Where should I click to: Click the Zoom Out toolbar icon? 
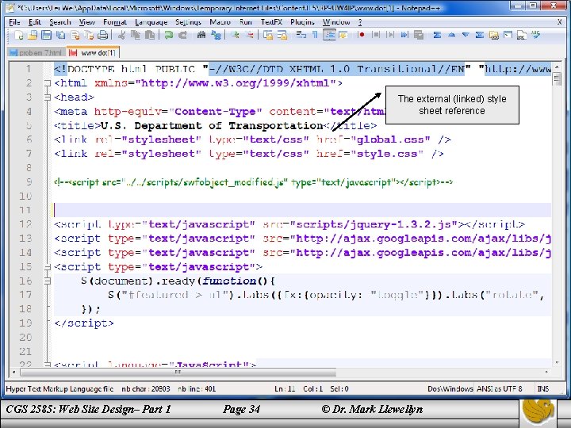(250, 36)
